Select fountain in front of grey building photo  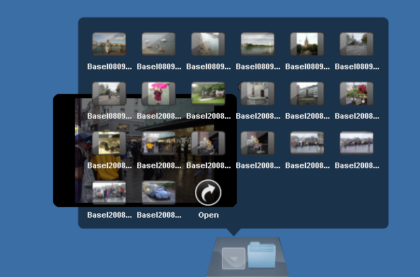point(307,93)
